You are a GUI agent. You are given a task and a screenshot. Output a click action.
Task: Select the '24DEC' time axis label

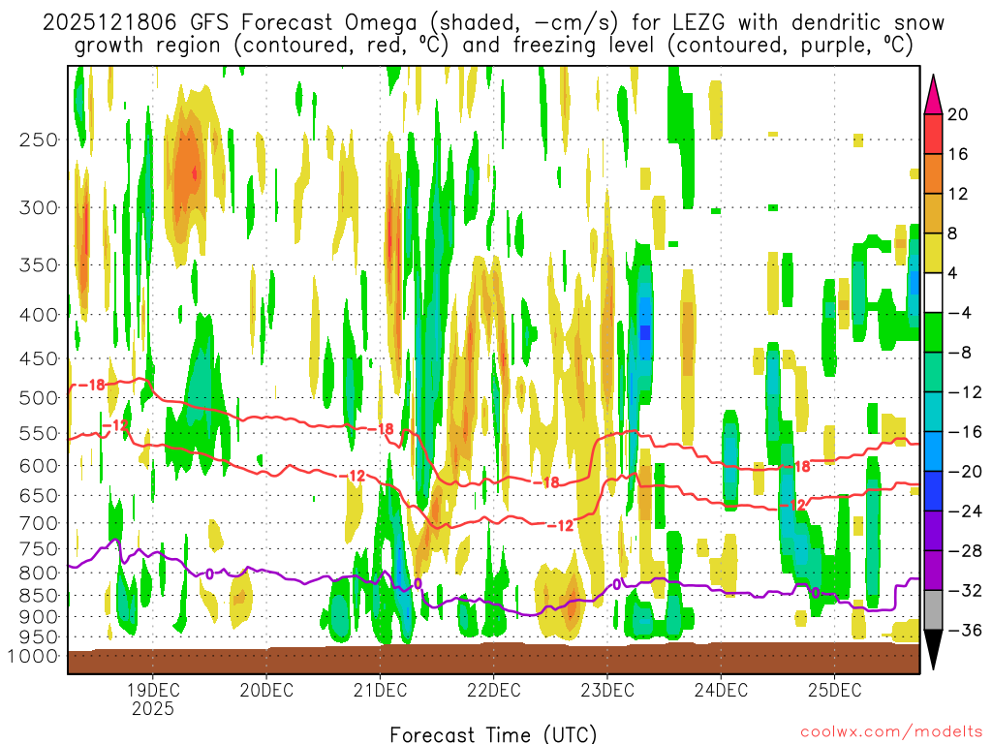pos(721,690)
